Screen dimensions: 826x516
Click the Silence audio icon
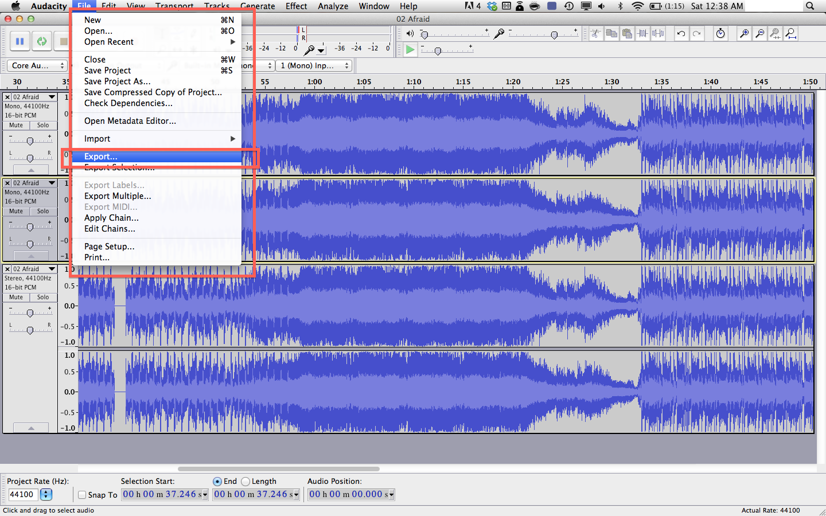658,34
